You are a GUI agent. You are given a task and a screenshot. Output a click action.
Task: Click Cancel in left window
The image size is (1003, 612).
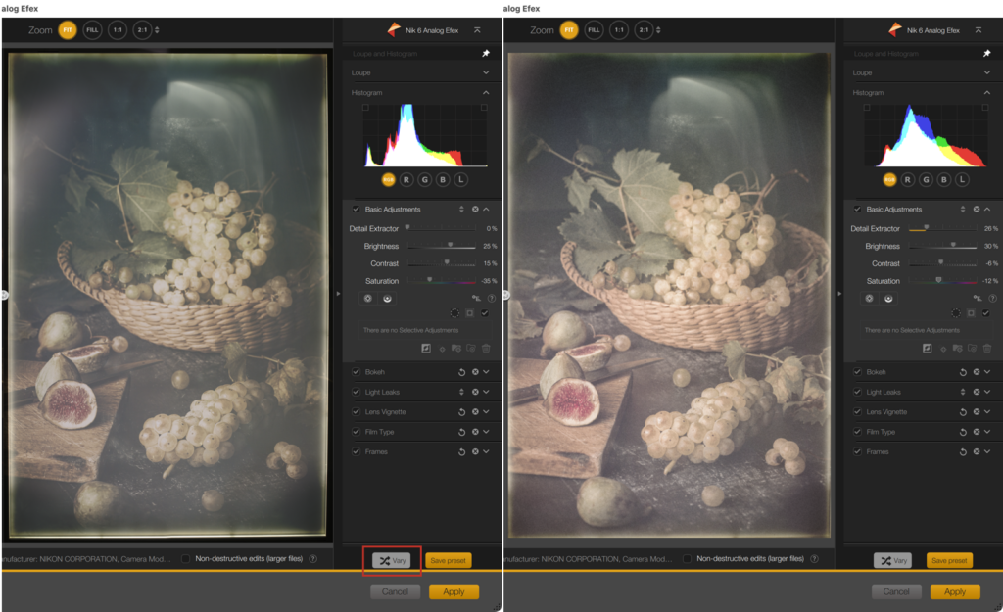click(x=396, y=591)
